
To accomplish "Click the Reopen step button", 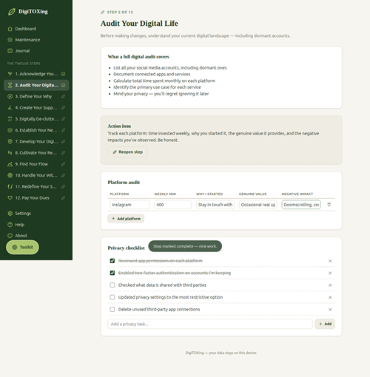I will pyautogui.click(x=127, y=152).
